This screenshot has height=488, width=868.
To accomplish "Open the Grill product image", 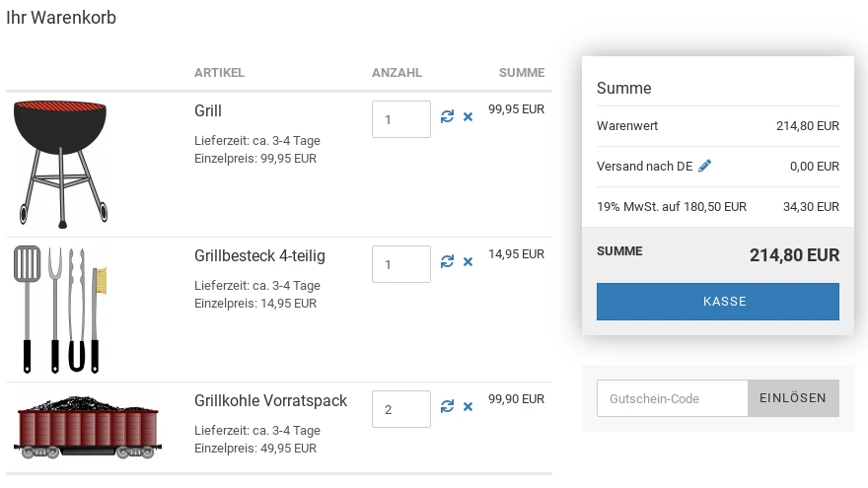I will coord(60,165).
